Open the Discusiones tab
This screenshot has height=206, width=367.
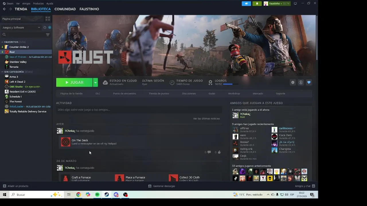point(189,94)
